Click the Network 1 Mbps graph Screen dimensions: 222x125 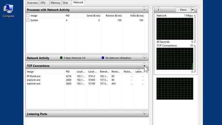(175, 29)
